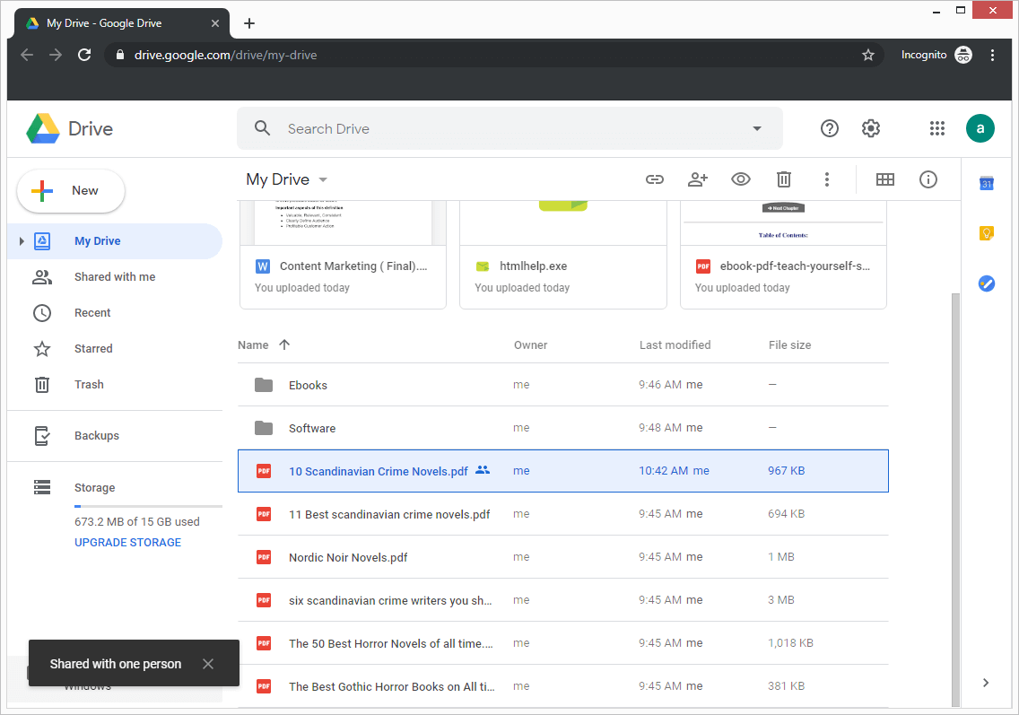This screenshot has width=1019, height=715.
Task: Go to Shared with me
Action: coord(115,277)
